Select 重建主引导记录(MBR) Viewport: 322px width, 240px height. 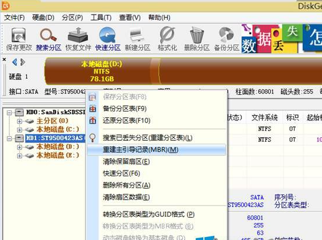tap(157, 149)
